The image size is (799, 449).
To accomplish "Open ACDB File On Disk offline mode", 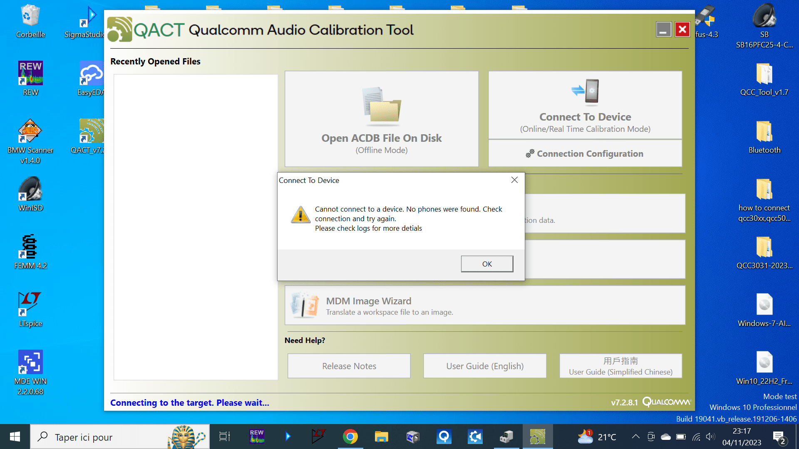I will [382, 119].
